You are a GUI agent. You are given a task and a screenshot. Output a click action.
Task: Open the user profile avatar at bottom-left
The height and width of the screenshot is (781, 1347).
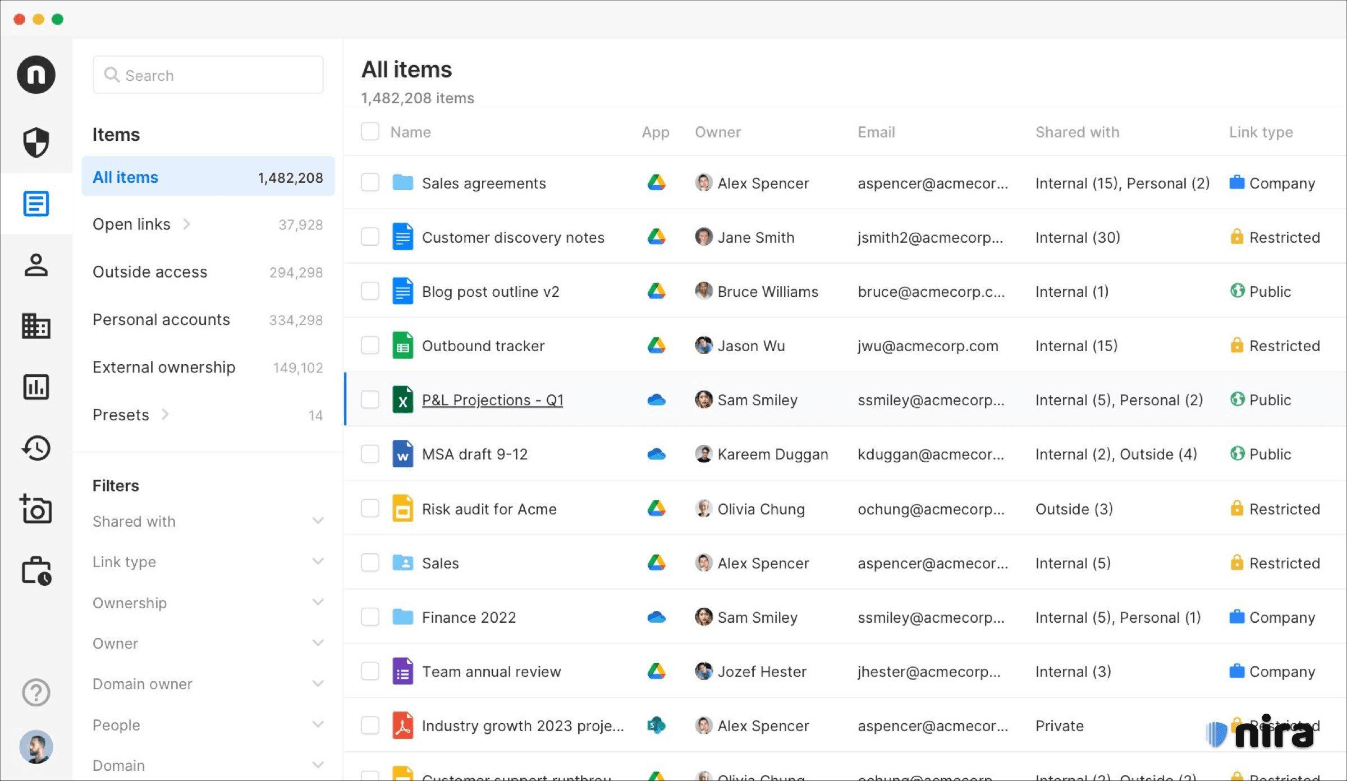tap(36, 747)
